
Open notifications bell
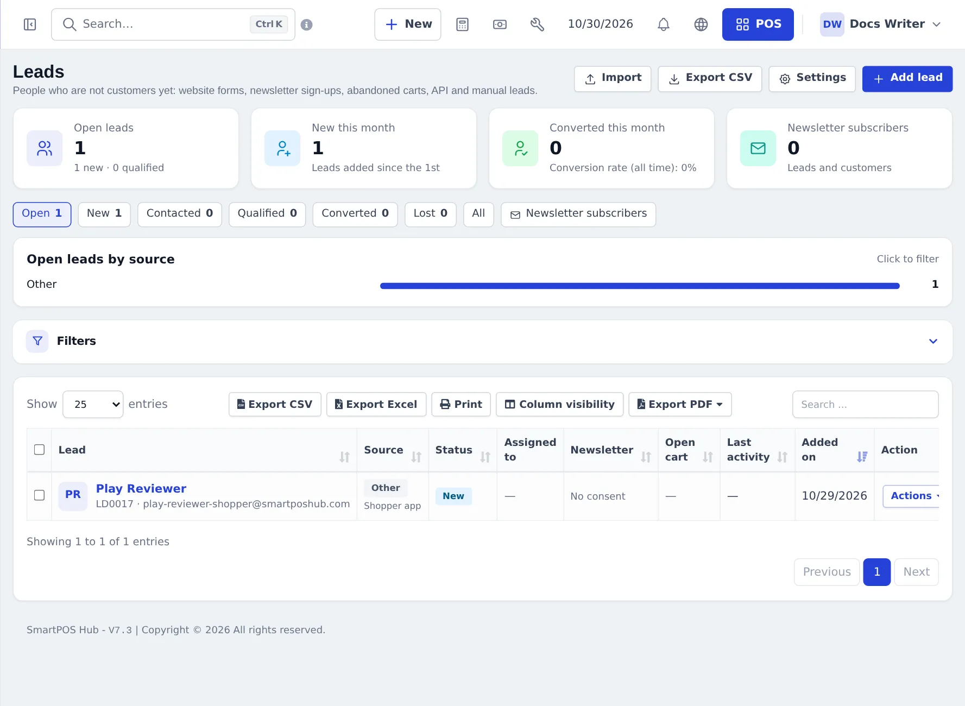(x=664, y=24)
